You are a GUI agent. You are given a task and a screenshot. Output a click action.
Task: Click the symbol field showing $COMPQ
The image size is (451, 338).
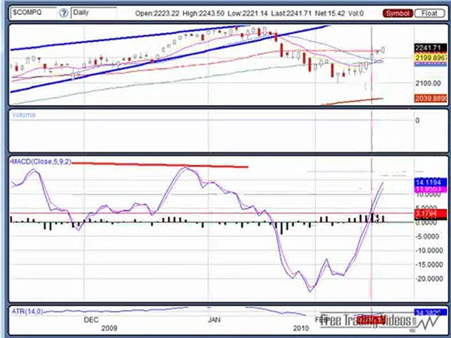[x=34, y=13]
